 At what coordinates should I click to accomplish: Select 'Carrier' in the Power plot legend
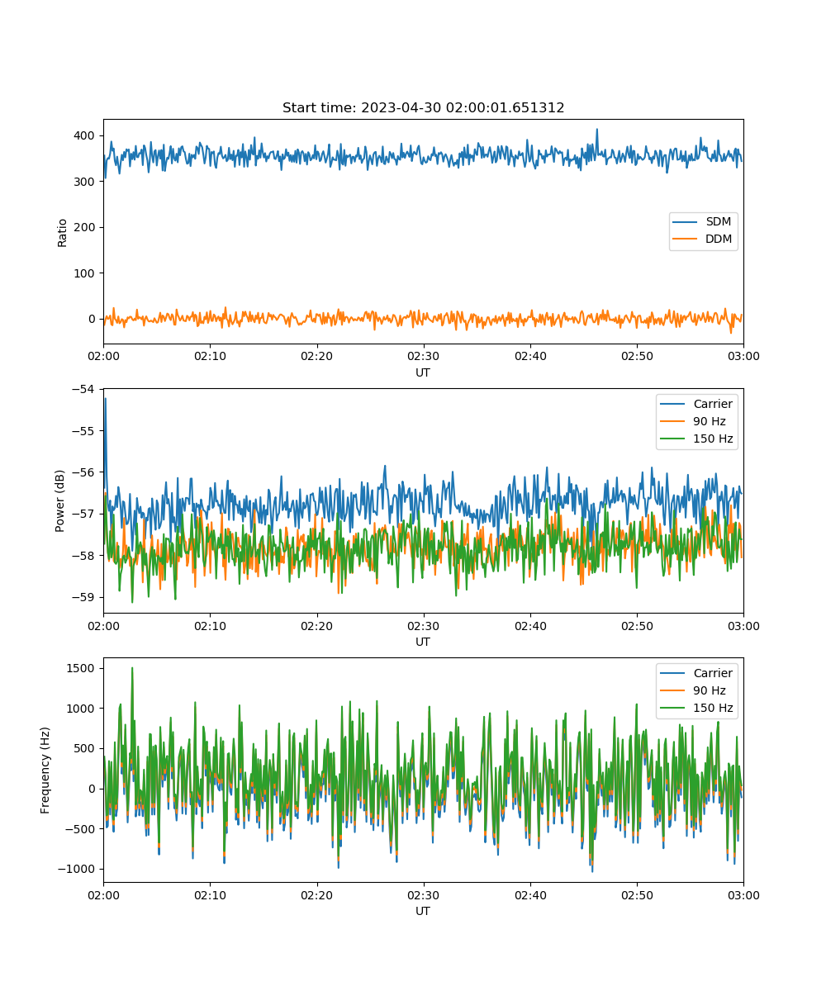(713, 404)
